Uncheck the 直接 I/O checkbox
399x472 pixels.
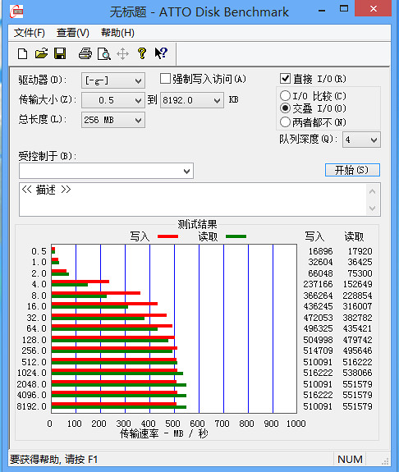pos(285,79)
